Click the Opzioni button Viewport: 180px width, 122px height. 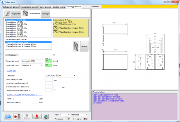pyautogui.click(x=84, y=46)
